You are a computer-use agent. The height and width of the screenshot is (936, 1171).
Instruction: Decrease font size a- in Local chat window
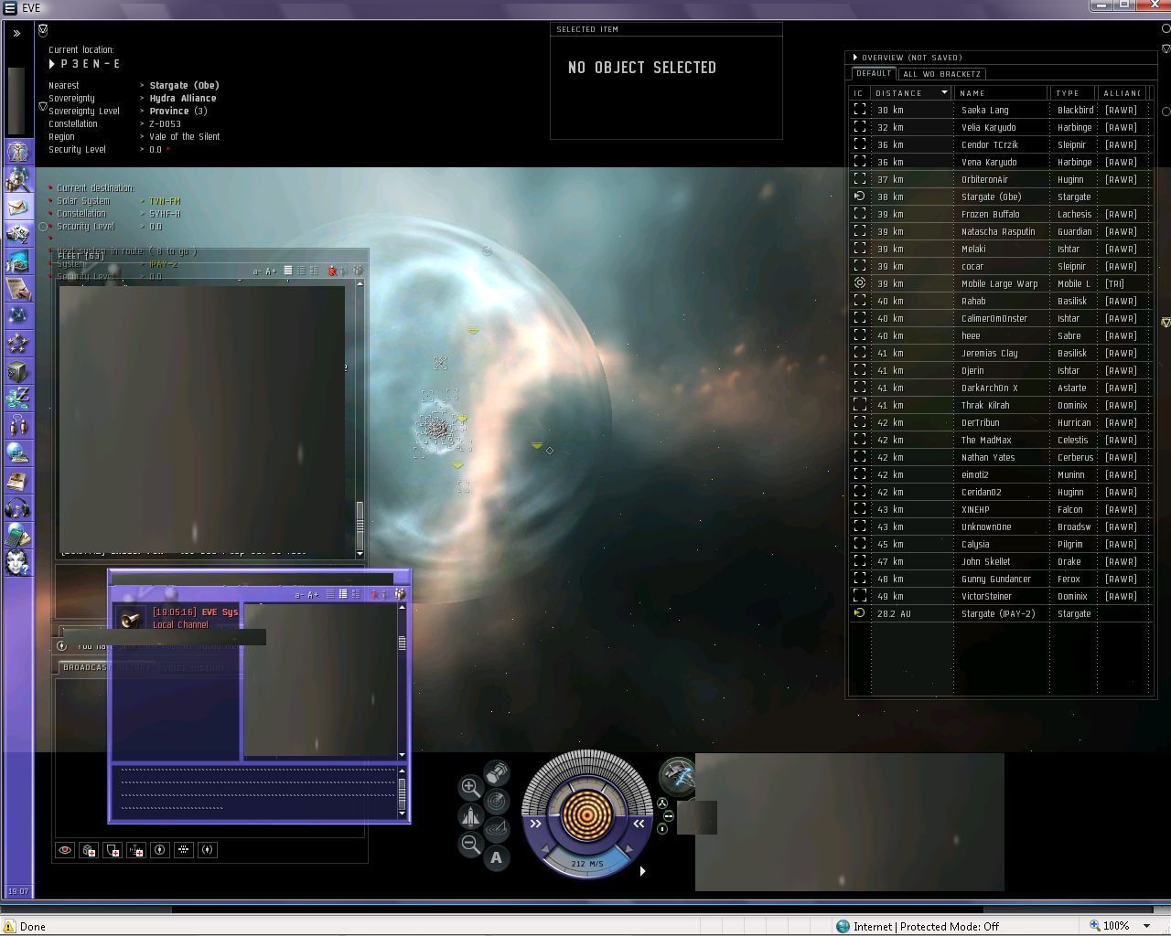299,595
